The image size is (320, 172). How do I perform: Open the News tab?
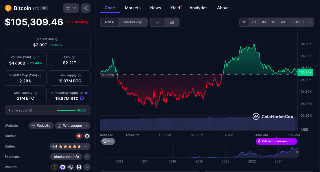tap(156, 8)
